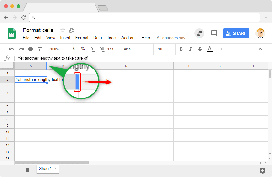
Task: Select cell A2 with lengthy text
Action: point(31,79)
